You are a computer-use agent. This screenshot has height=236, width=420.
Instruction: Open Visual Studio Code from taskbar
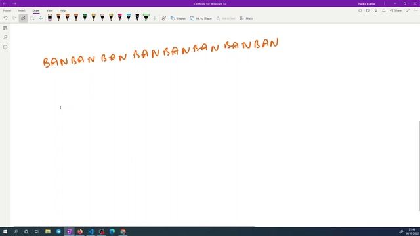[x=91, y=231]
